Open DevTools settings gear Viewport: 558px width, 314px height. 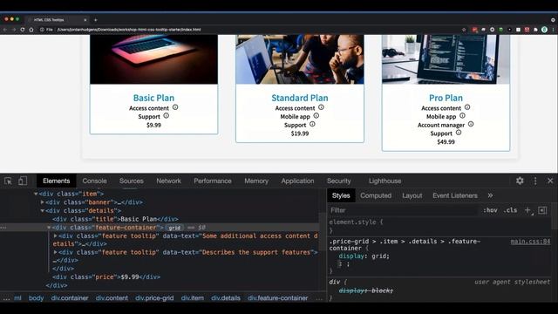[x=520, y=181]
